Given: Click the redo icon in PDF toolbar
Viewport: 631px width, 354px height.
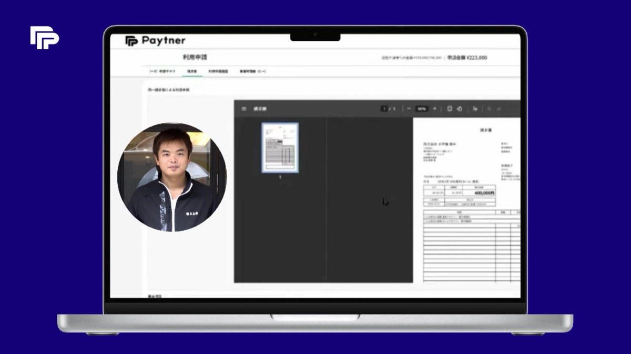Looking at the screenshot, I should click(x=498, y=109).
